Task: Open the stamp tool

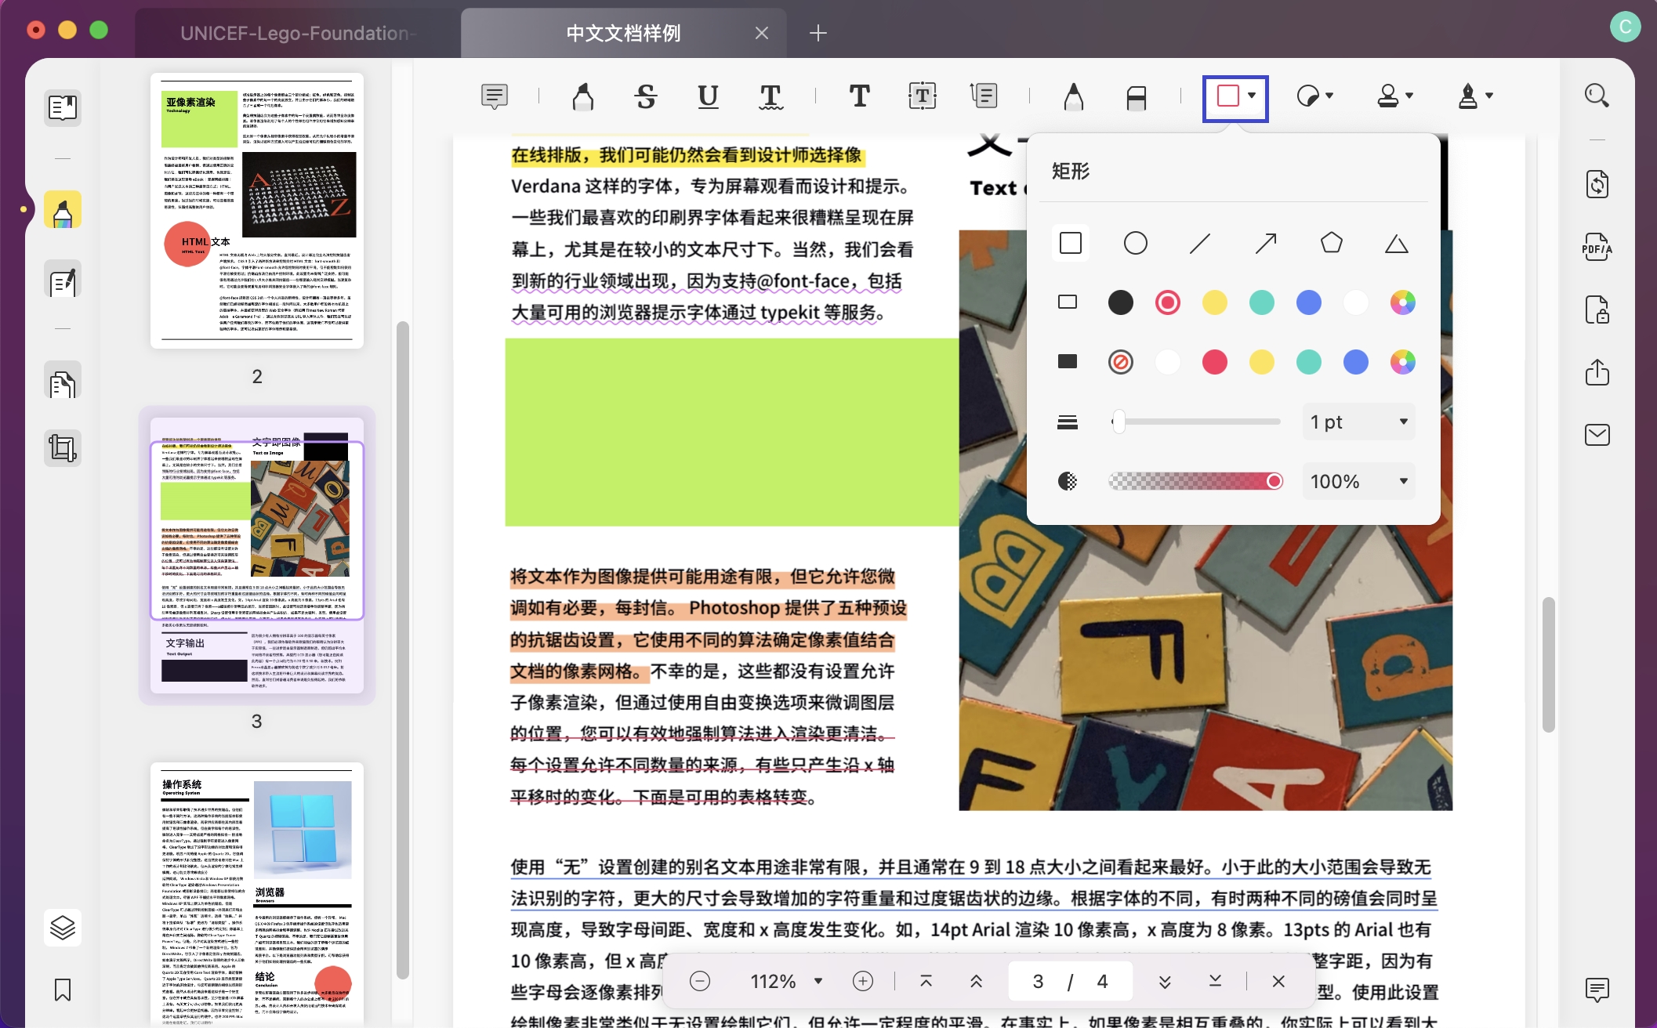Action: pos(1388,96)
